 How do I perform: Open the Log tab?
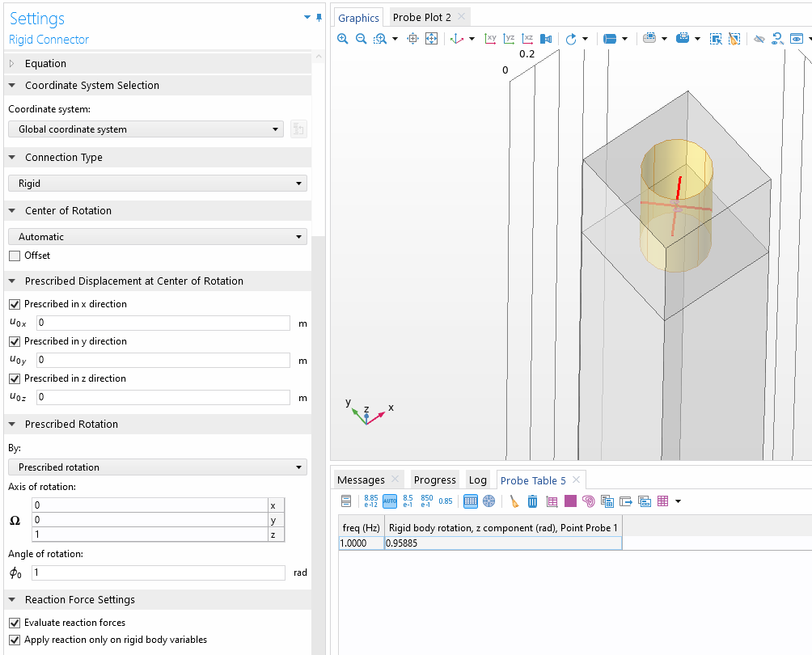coord(477,480)
